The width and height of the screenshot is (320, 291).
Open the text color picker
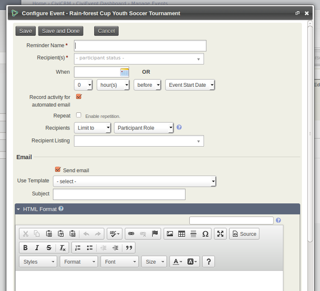178,262
